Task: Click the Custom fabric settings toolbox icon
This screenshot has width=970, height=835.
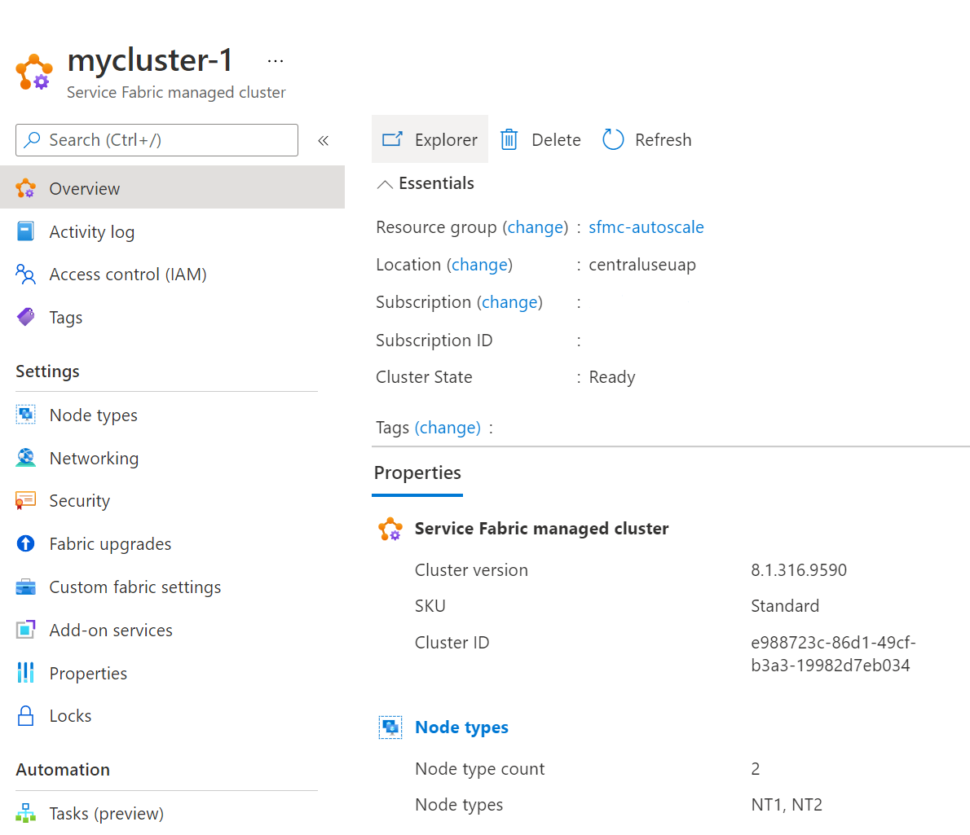Action: pos(25,587)
